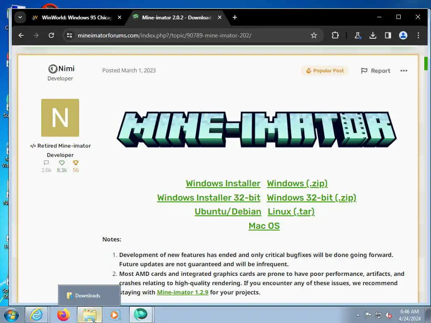Switch to the green browser taskbar icon
The height and width of the screenshot is (323, 431).
[x=141, y=315]
